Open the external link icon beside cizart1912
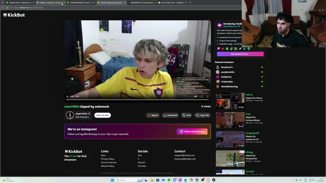Viewport: 326px width, 183px height. pyautogui.click(x=89, y=114)
